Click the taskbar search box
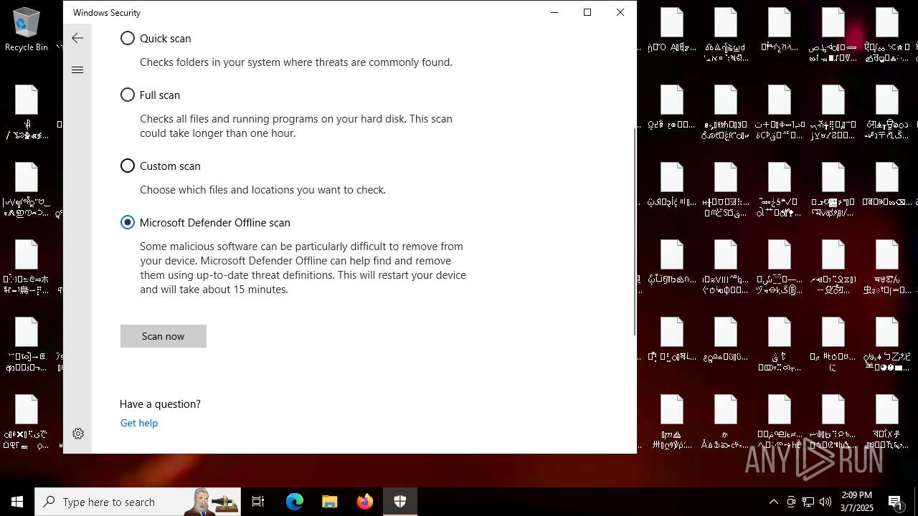 click(138, 502)
